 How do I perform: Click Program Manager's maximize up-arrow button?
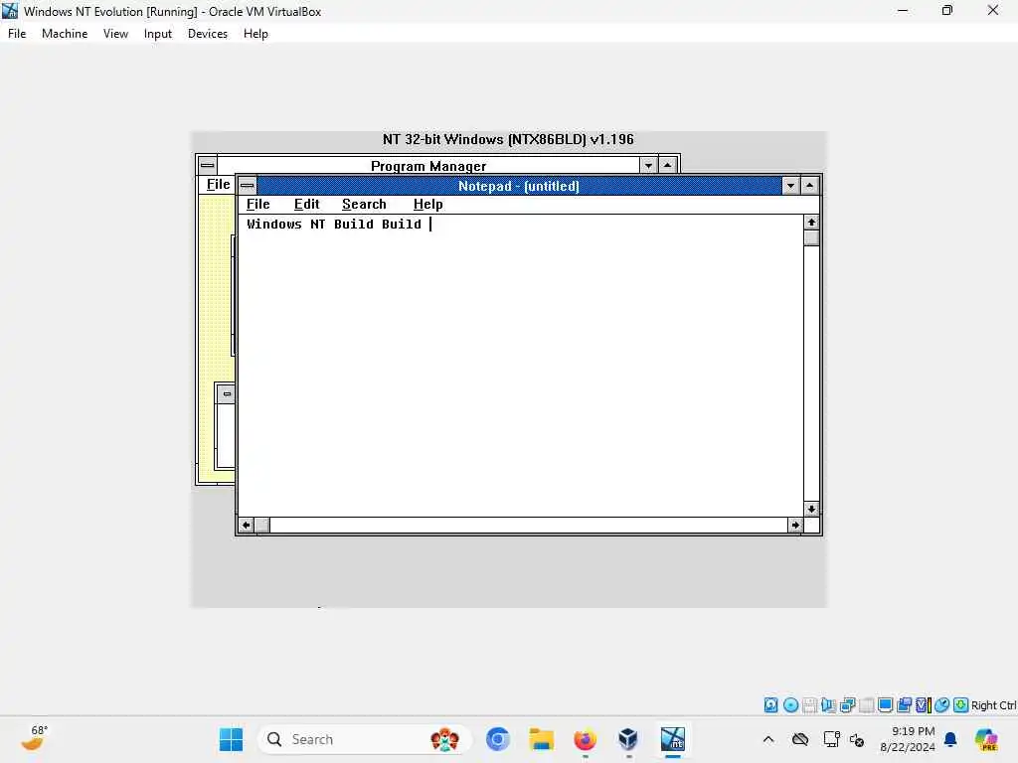667,165
